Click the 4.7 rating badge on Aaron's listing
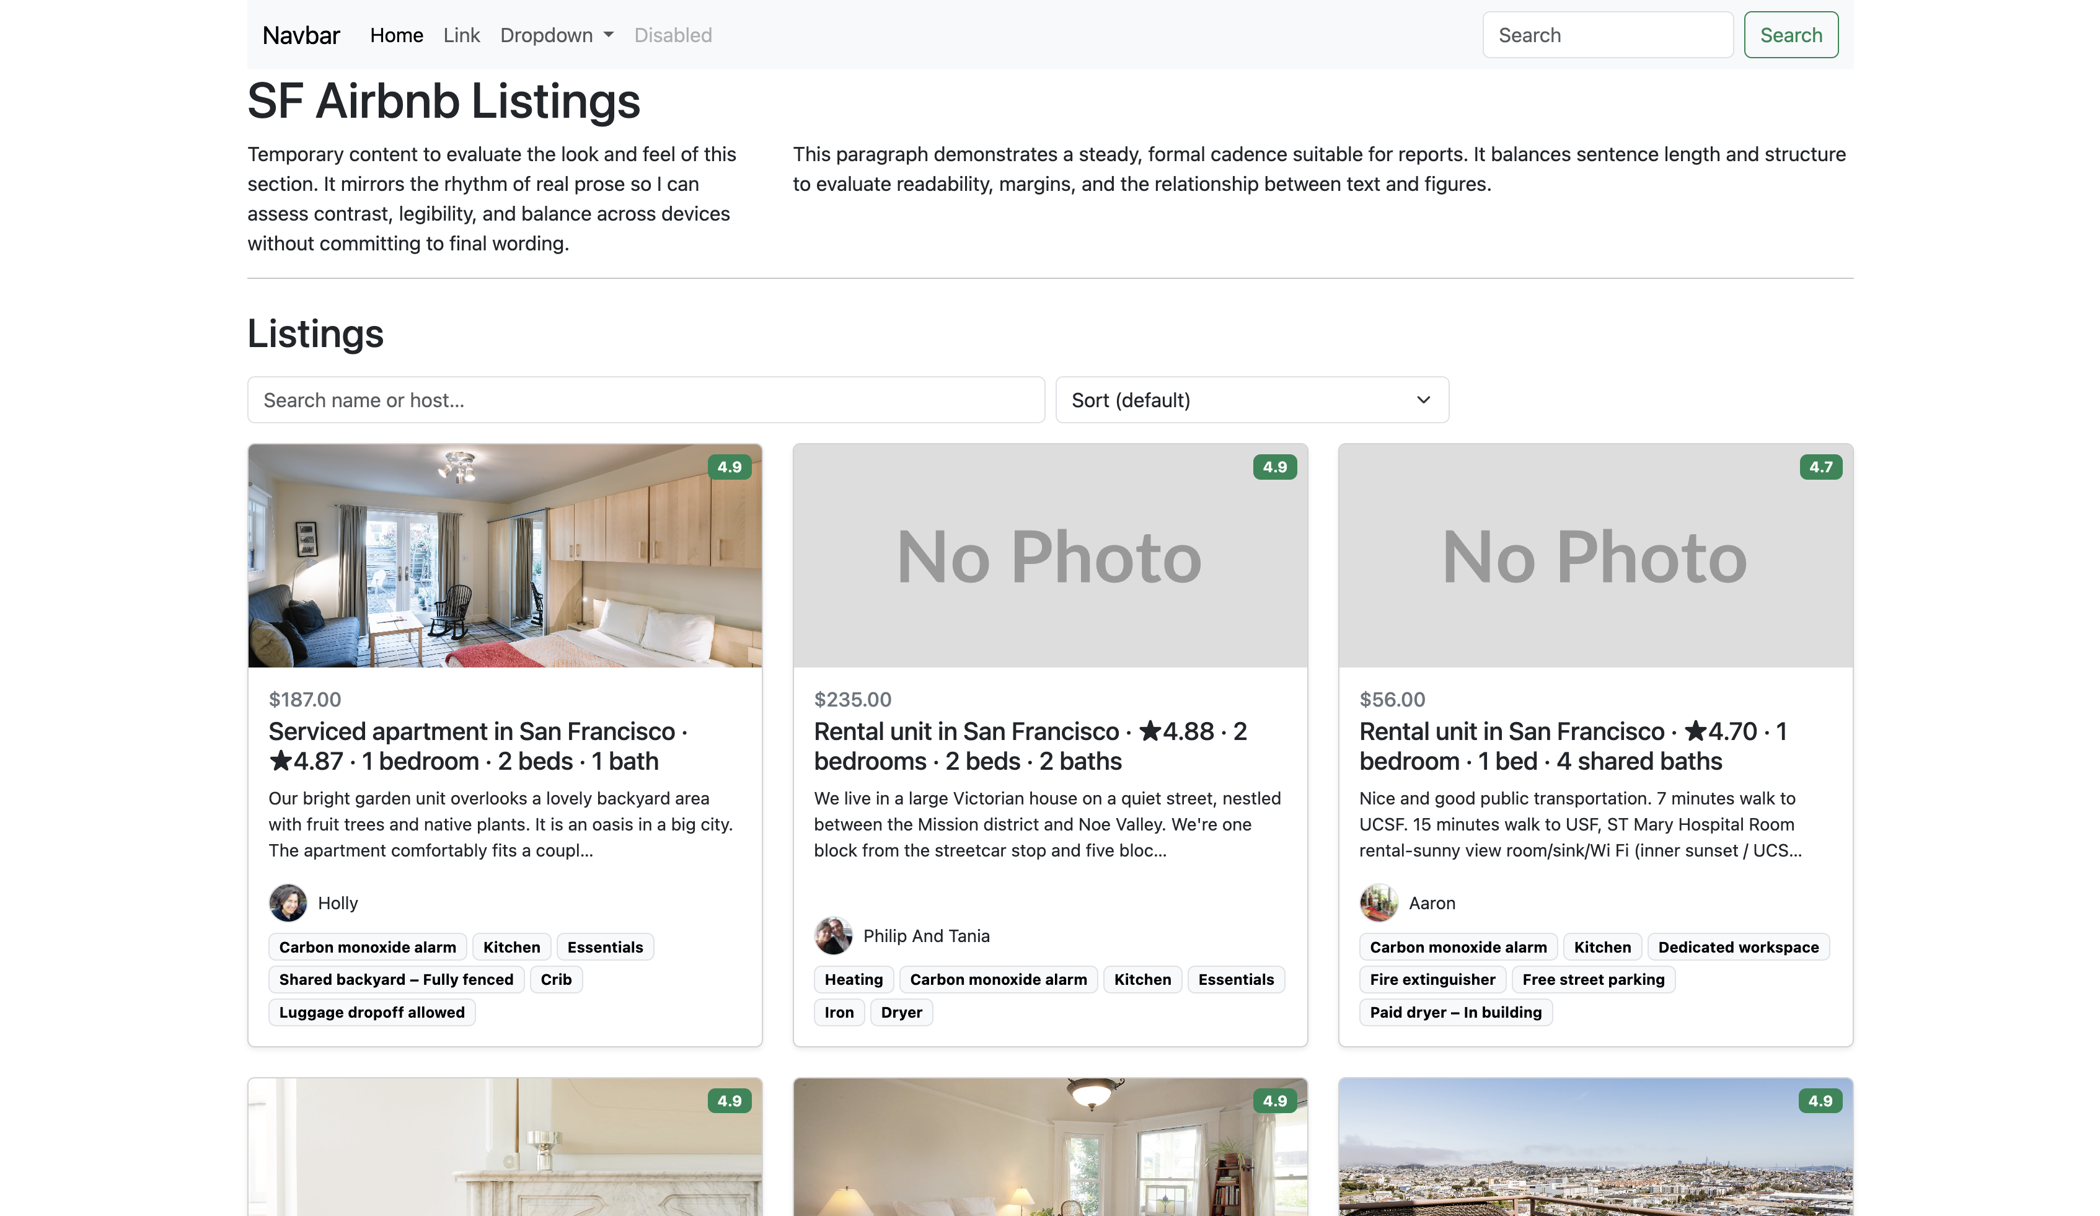 tap(1821, 467)
